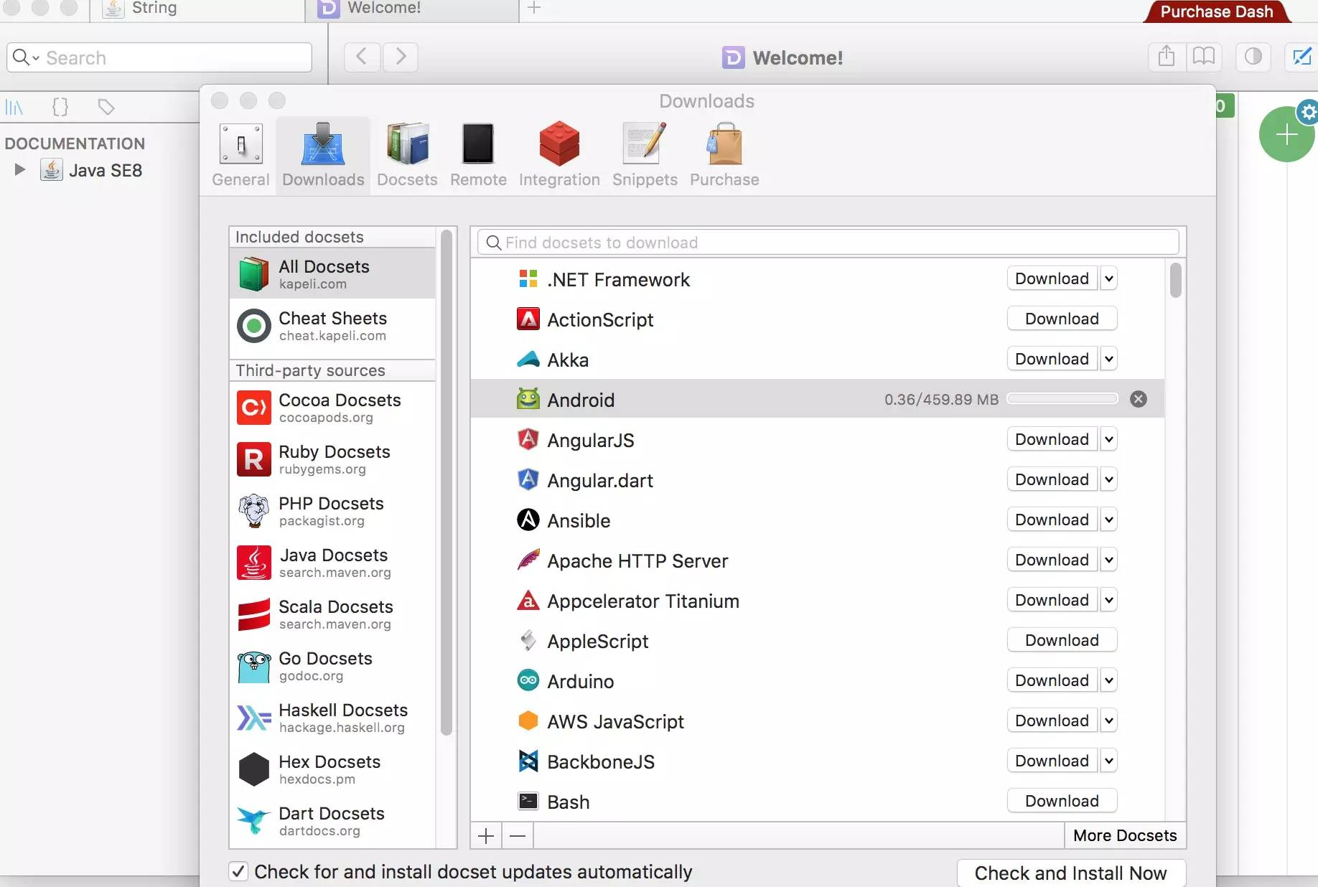This screenshot has height=887, width=1318.
Task: Toggle automatic docset updates checkbox
Action: [x=238, y=871]
